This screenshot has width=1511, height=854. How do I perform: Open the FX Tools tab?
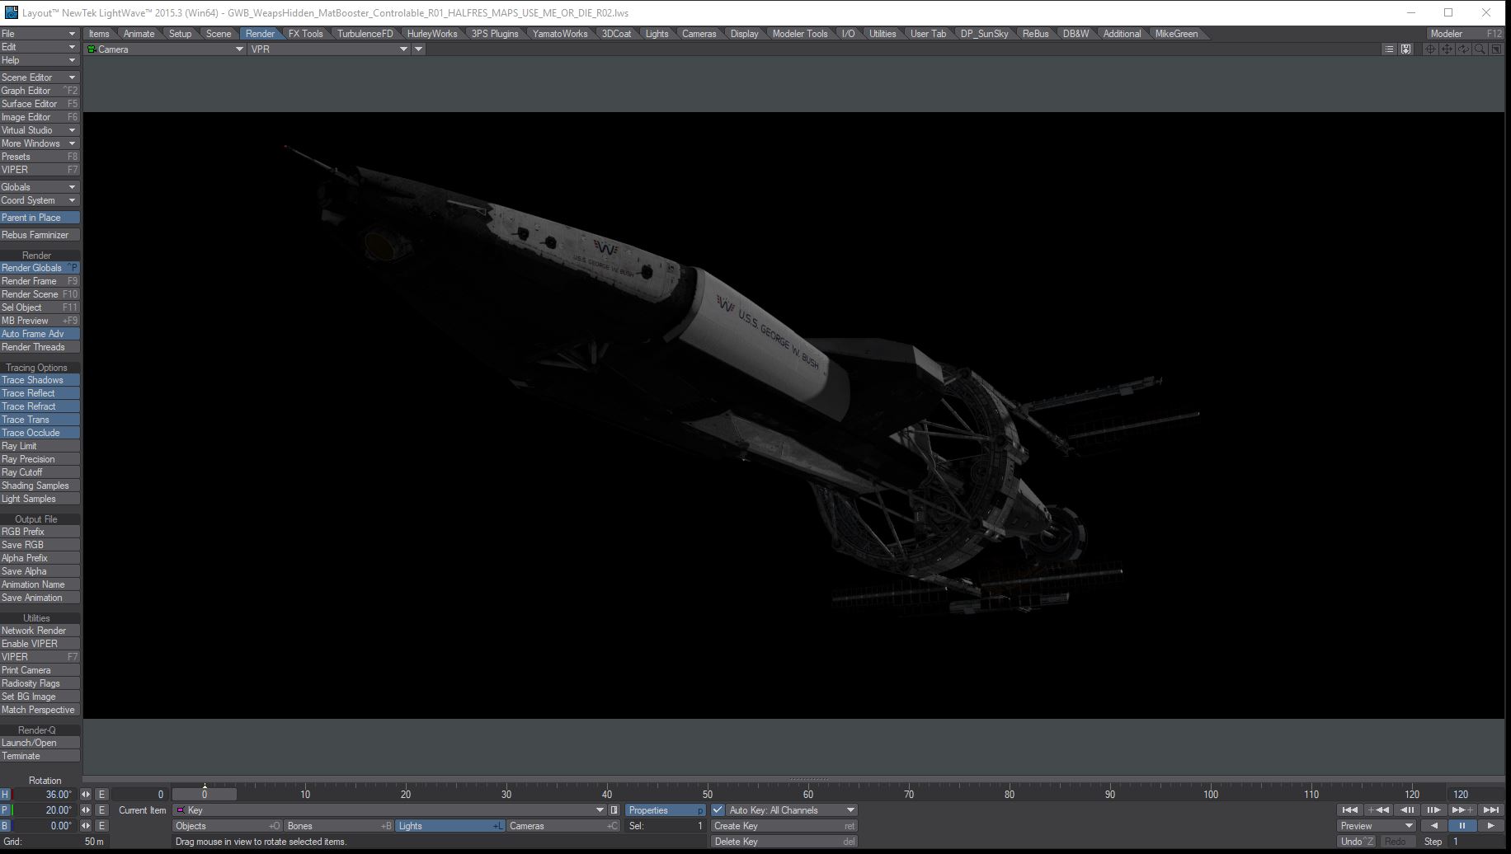(x=305, y=34)
